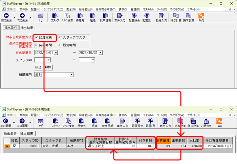The width and height of the screenshot is (237, 164).
Task: Click 出勤率 column header
Action: pyautogui.click(x=195, y=141)
